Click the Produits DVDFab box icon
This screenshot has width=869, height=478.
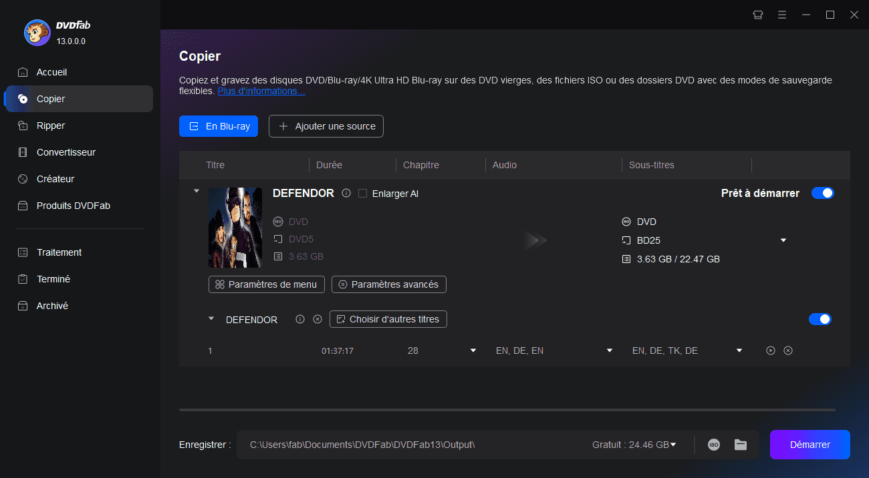click(23, 206)
